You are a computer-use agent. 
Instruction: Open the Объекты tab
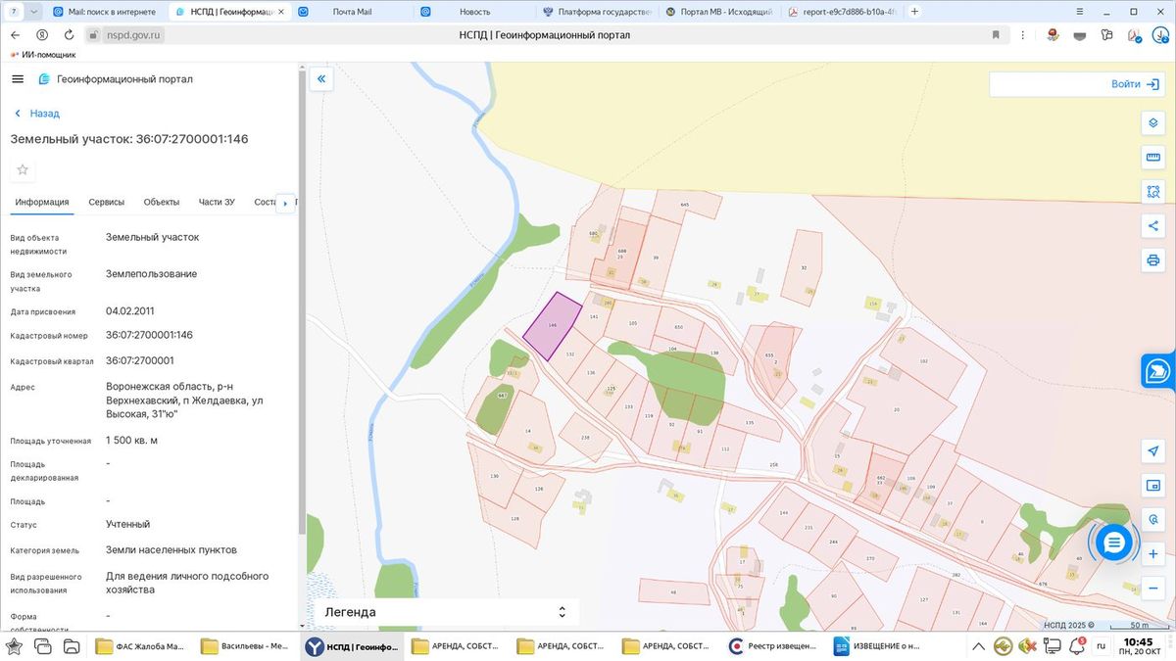pyautogui.click(x=162, y=202)
